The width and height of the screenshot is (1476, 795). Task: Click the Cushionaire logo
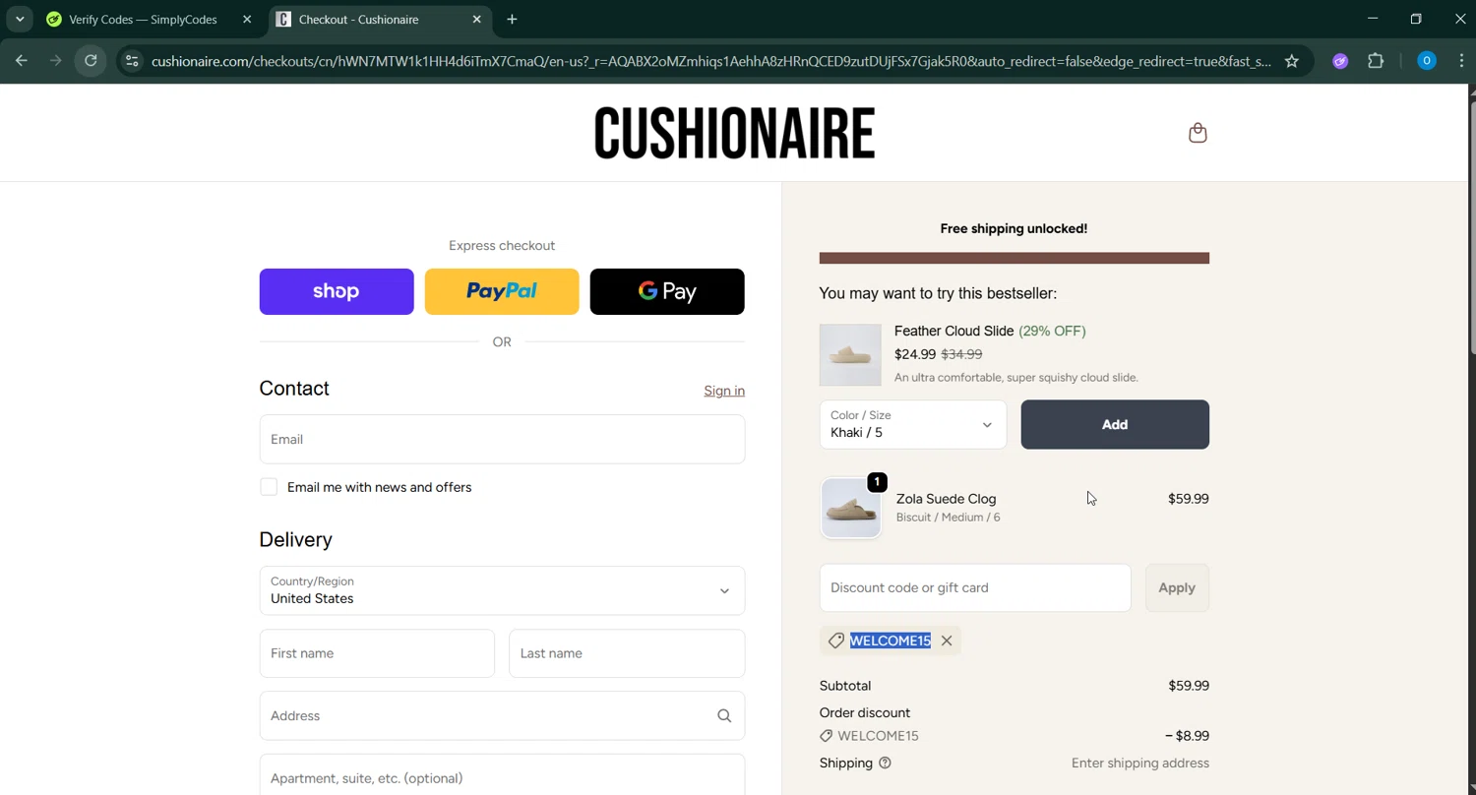(x=734, y=133)
